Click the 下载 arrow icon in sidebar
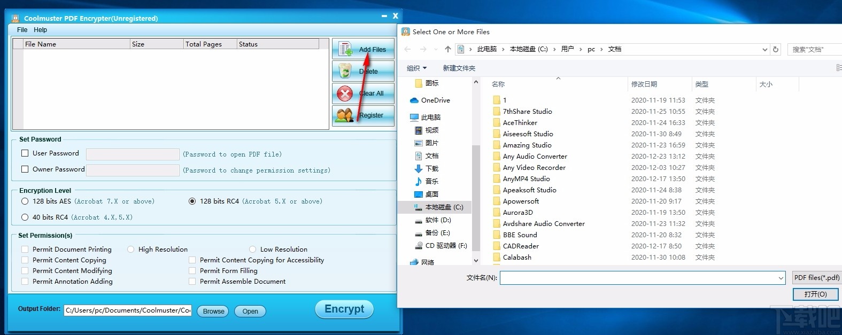 point(419,169)
